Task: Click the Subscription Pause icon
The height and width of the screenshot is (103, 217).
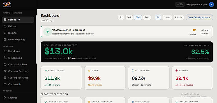Action: click(x=5, y=78)
